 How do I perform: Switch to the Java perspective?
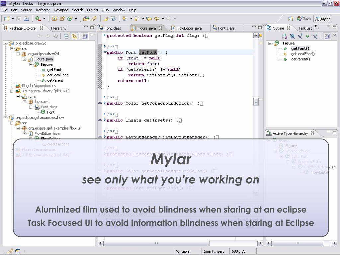(304, 19)
